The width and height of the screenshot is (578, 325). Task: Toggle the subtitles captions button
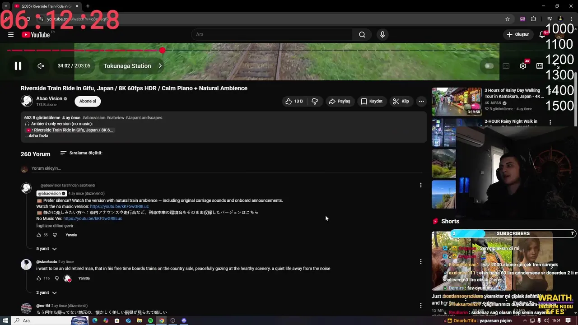[x=506, y=66]
